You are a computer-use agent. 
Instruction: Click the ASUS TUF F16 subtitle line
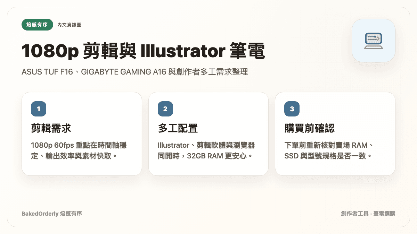(x=135, y=72)
